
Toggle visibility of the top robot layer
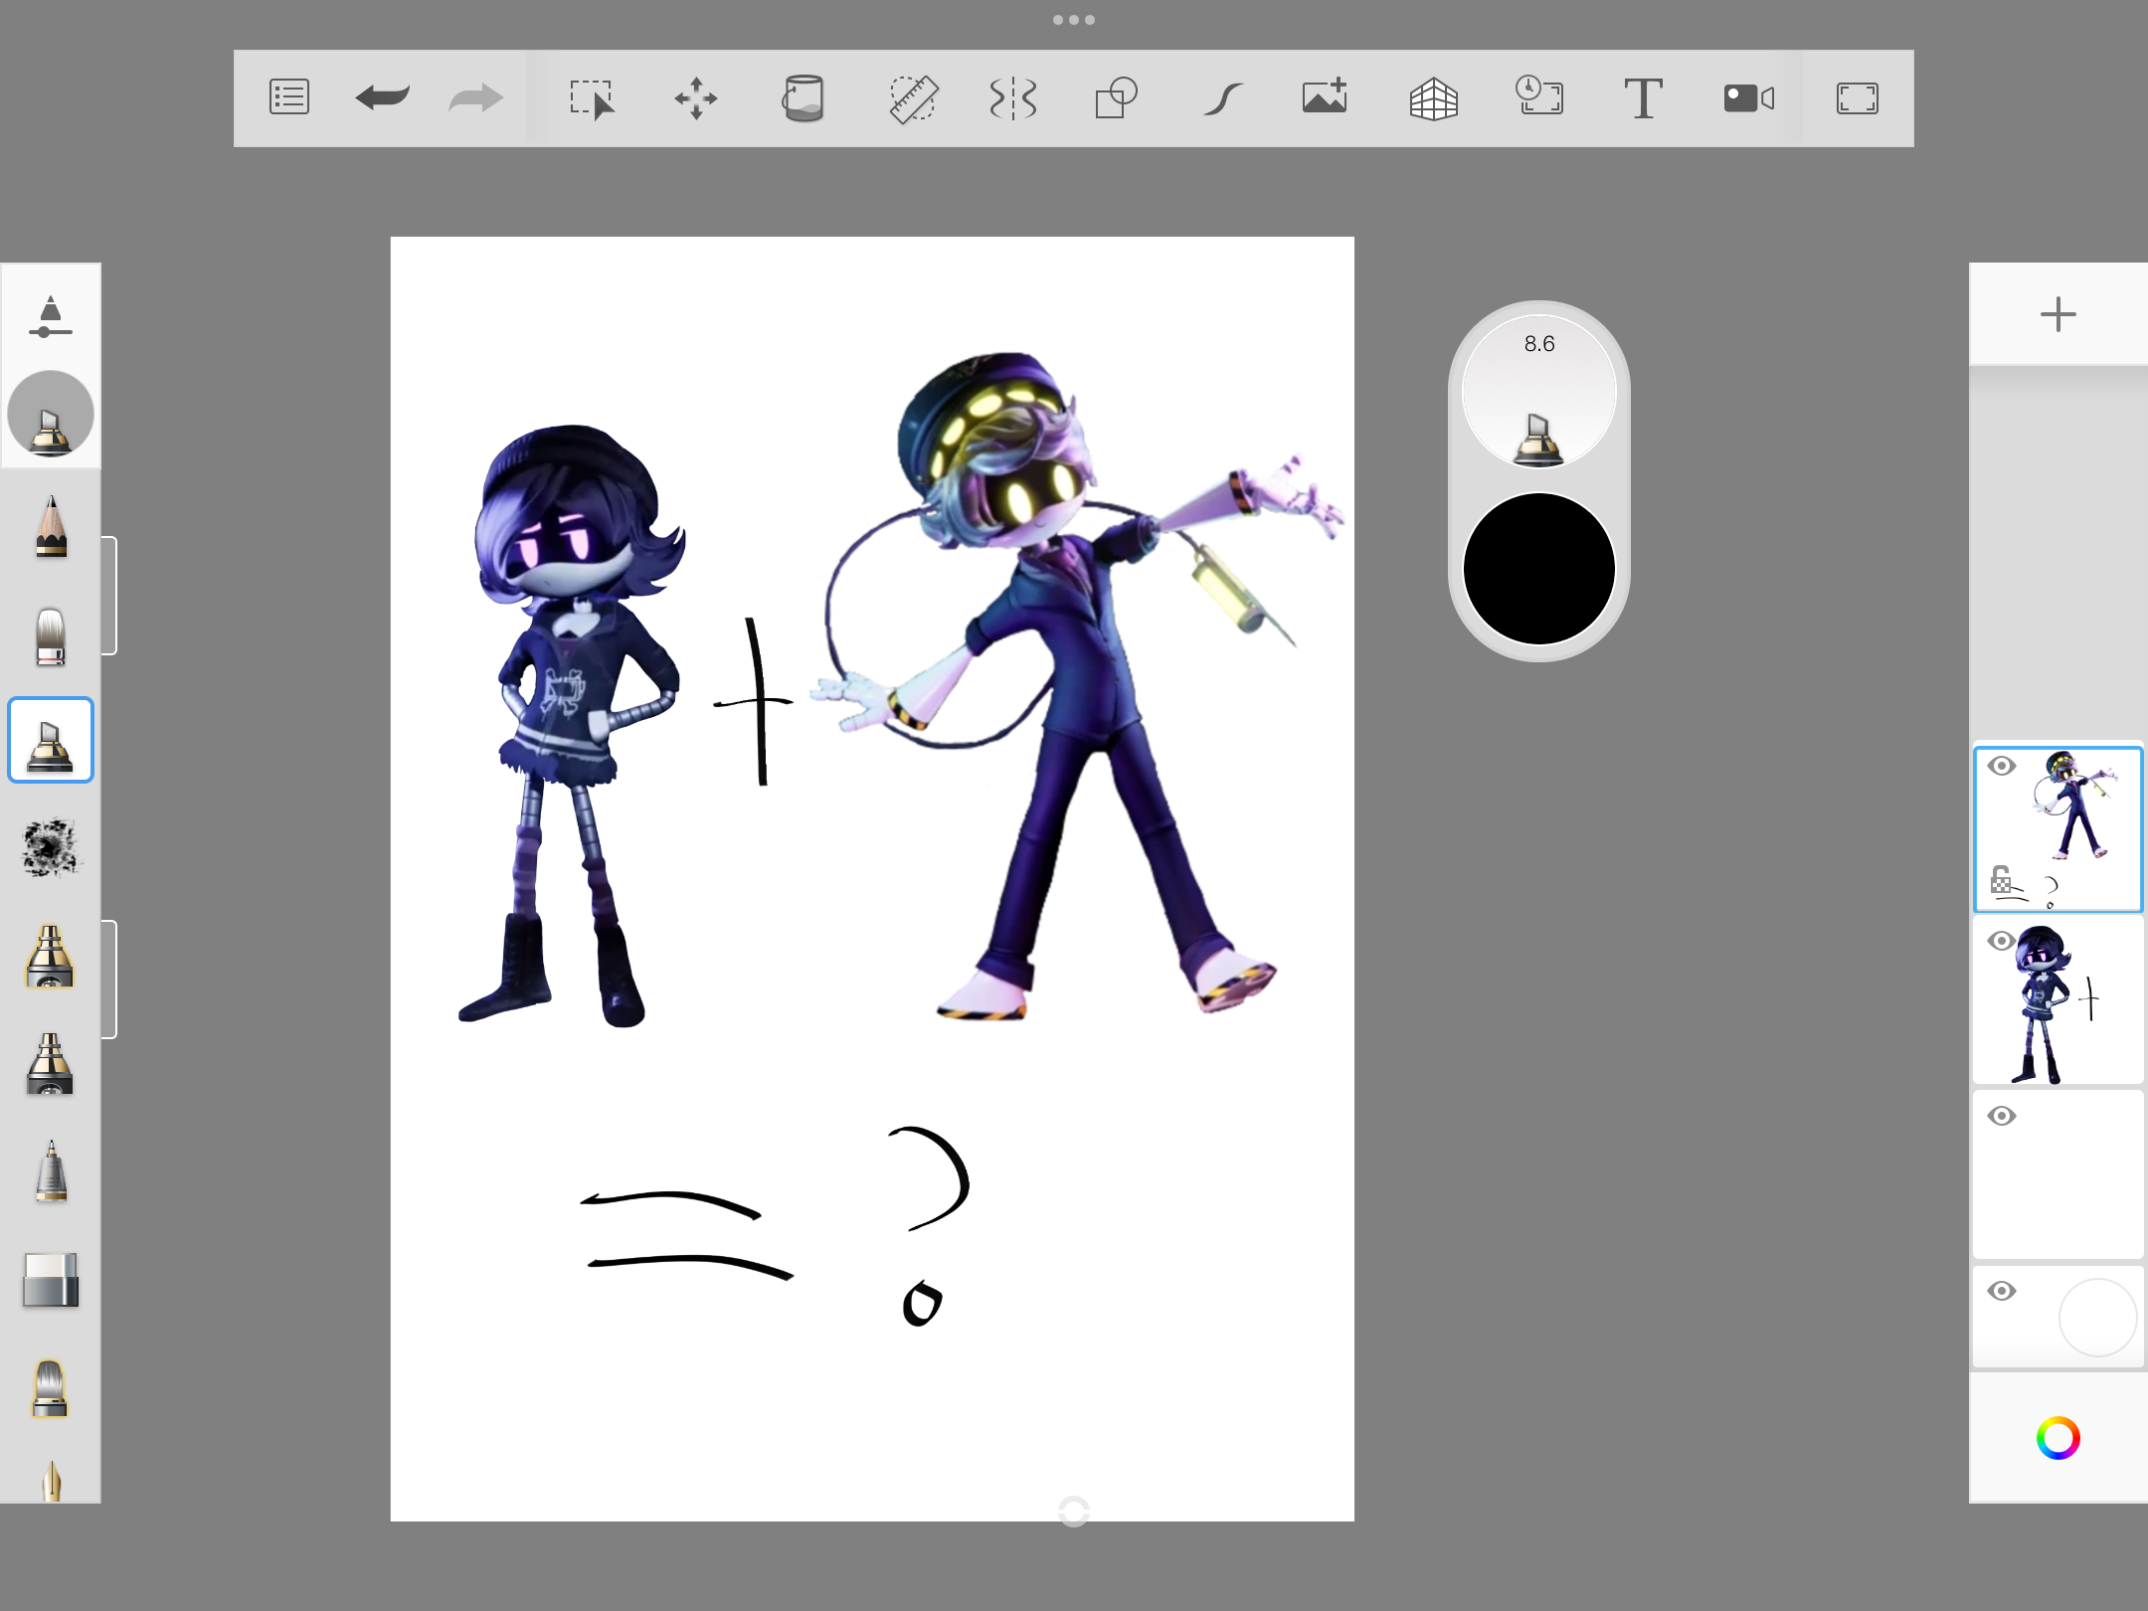point(2002,766)
